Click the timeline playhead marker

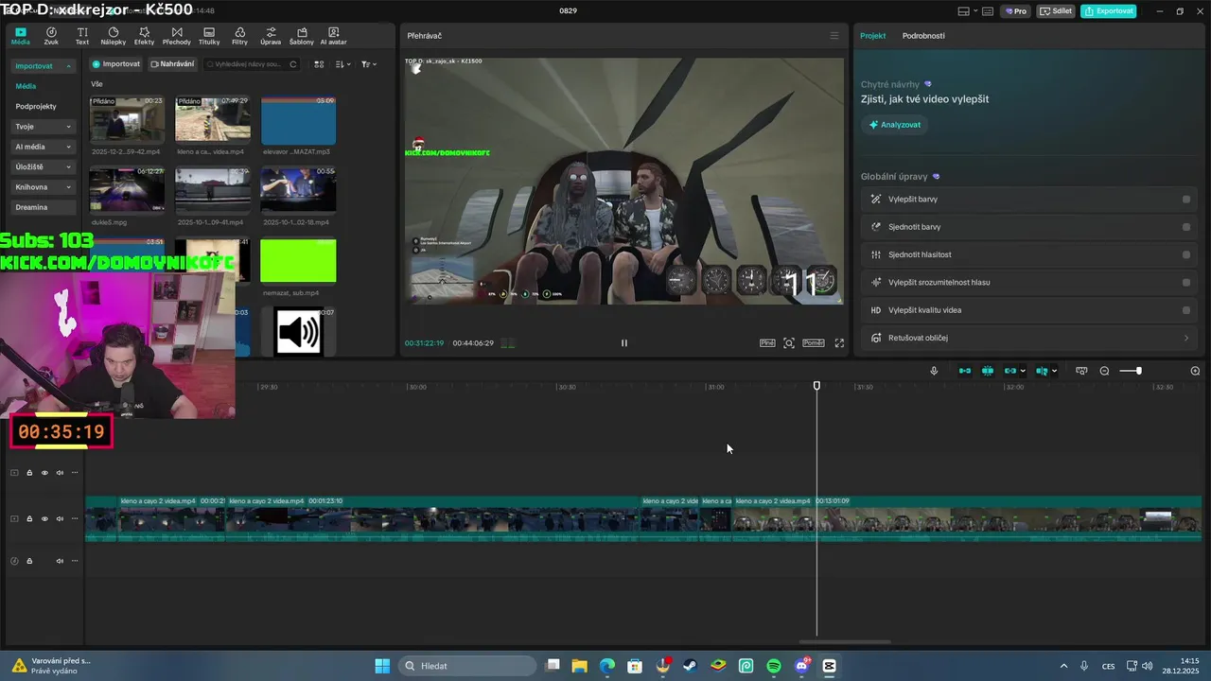point(817,386)
